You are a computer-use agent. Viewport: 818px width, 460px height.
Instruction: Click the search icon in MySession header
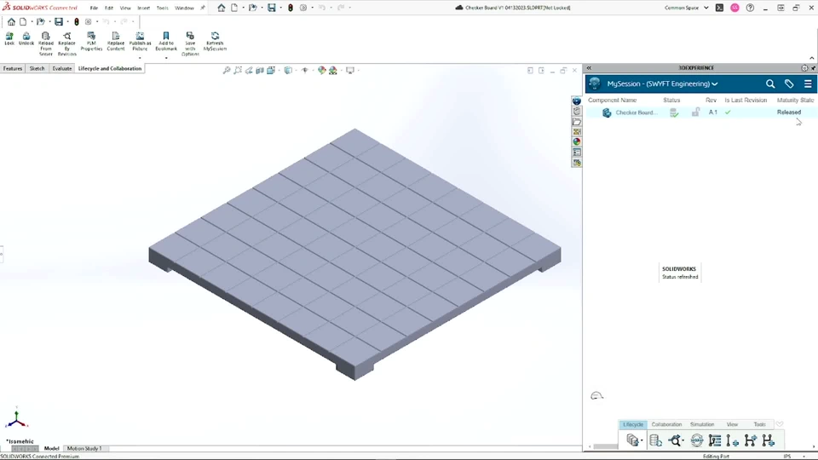coord(770,84)
